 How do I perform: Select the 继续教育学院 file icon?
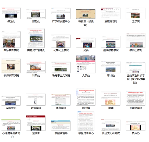tap(111, 42)
